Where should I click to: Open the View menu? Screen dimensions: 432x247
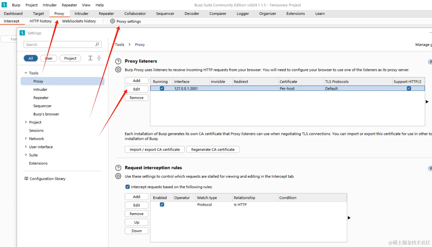coord(86,5)
